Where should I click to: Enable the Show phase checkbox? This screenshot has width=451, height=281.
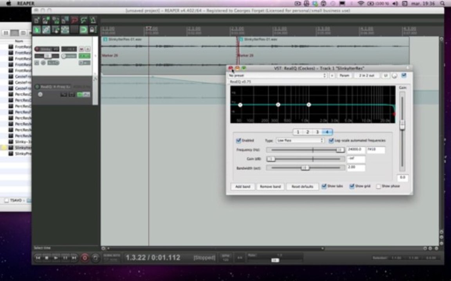[x=379, y=187]
